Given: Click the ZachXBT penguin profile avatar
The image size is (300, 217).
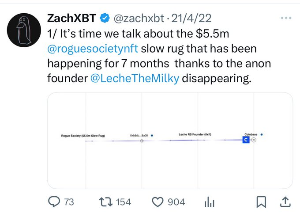Looking at the screenshot, I should point(23,29).
